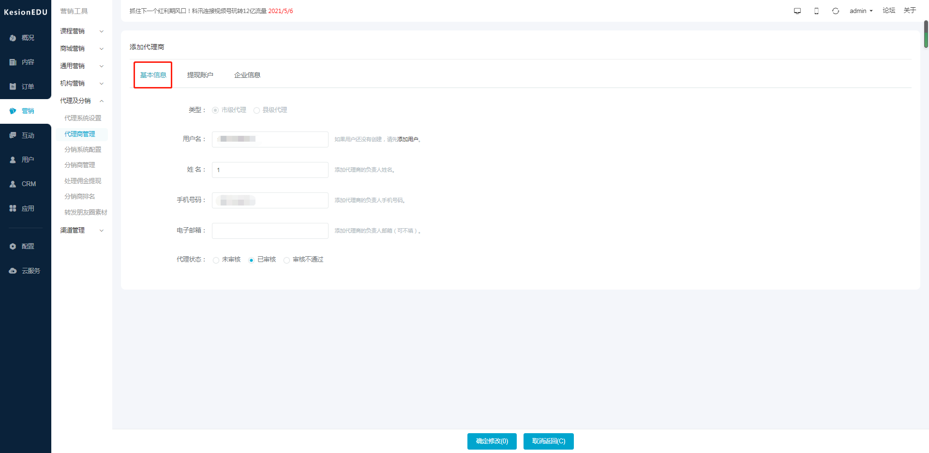Select 县级代理 radio option

point(256,110)
